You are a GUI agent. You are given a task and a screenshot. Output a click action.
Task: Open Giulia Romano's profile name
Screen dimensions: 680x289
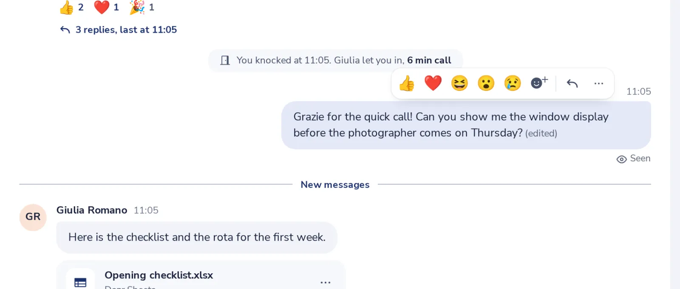pos(92,210)
